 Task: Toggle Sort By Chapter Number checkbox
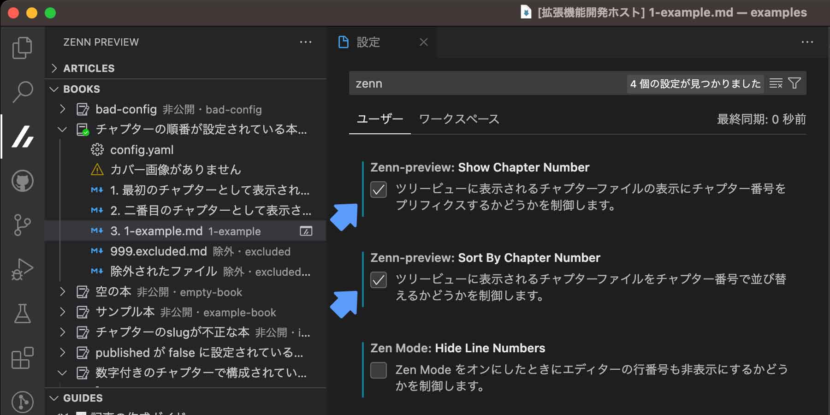pyautogui.click(x=379, y=280)
